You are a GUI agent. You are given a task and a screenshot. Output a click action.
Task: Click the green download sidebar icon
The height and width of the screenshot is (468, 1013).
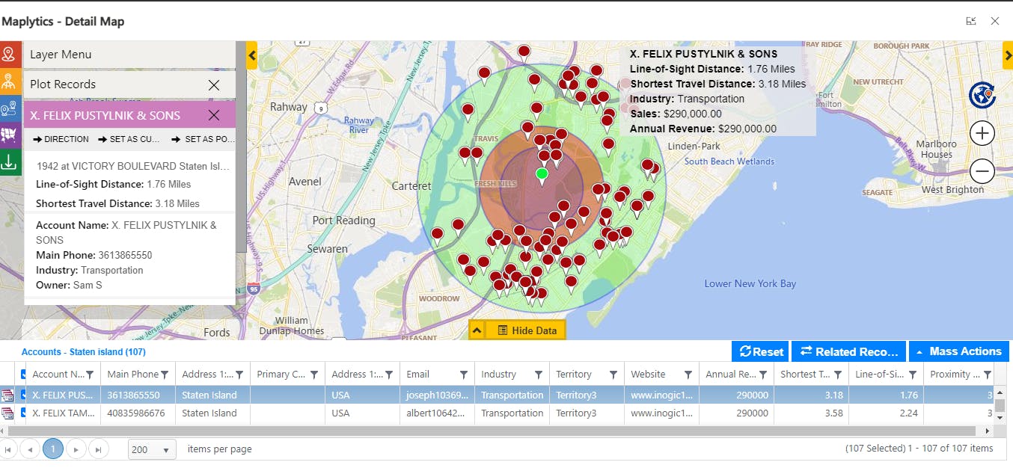[10, 161]
